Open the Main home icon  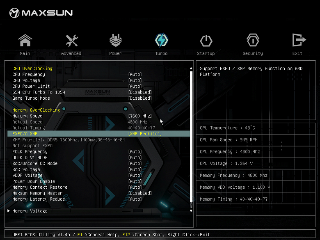point(25,40)
